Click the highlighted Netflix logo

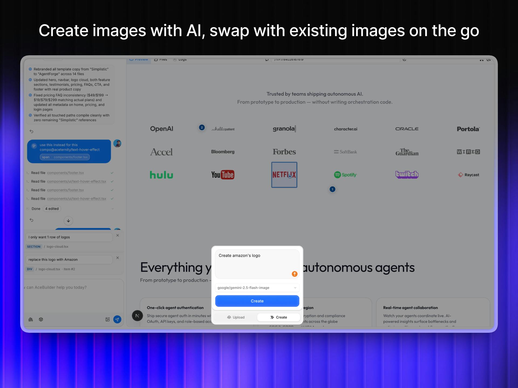point(284,175)
